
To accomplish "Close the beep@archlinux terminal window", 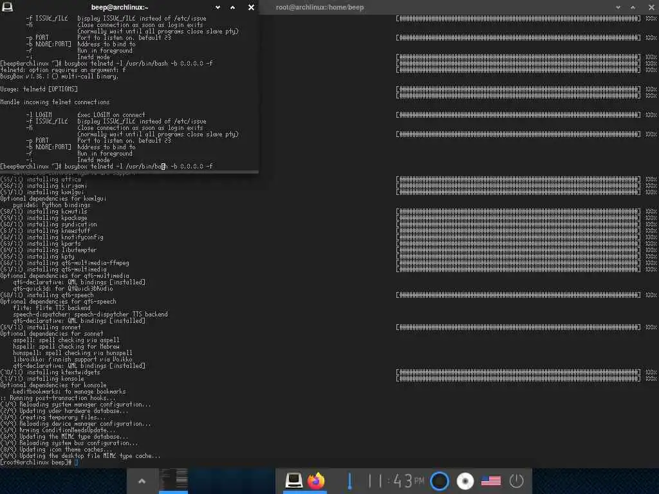I will coord(251,7).
